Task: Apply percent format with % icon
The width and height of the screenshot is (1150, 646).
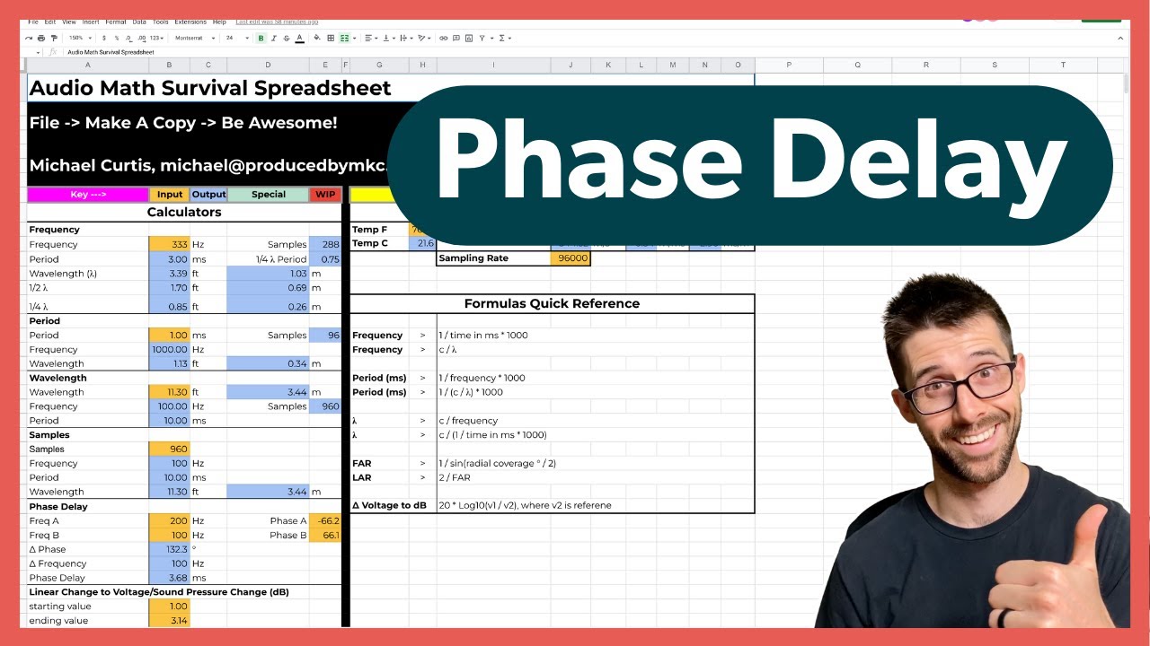Action: pos(116,38)
